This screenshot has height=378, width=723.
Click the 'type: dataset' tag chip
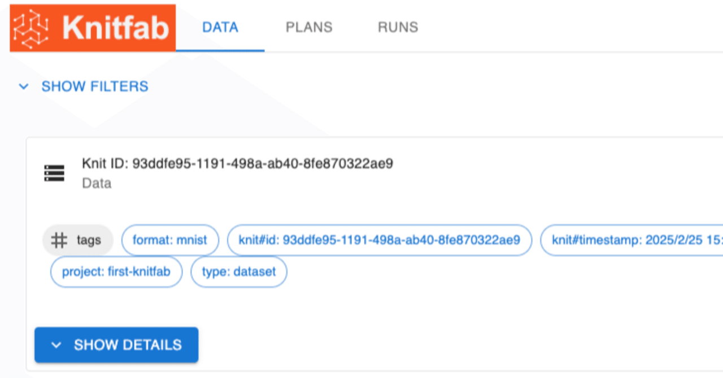238,271
